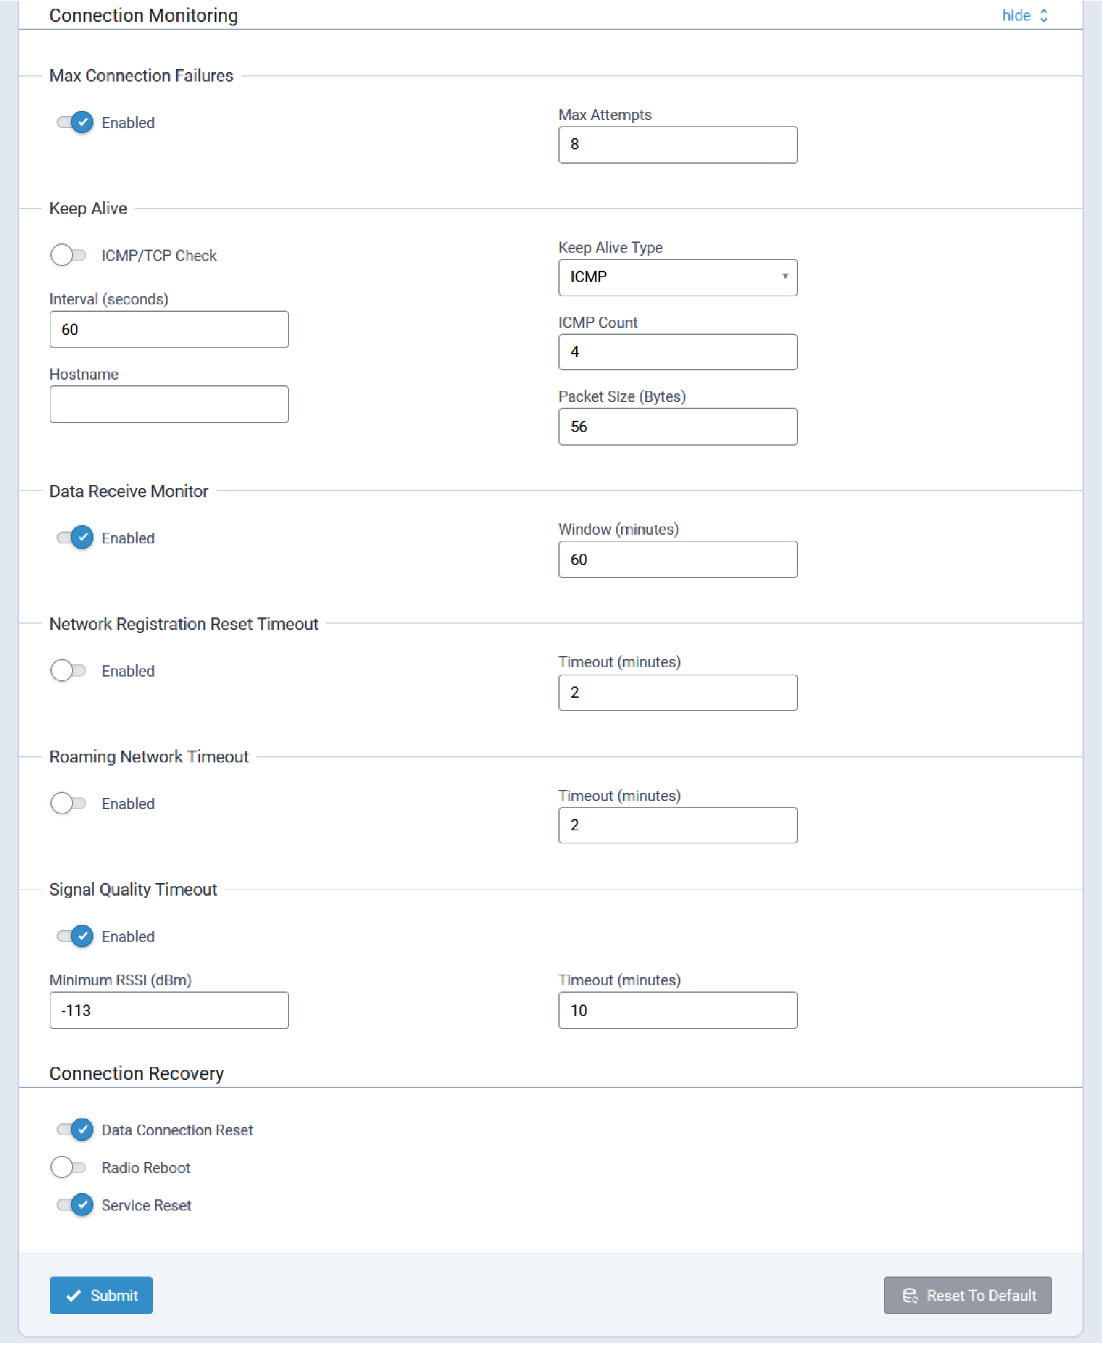Select the ICMP Count input box
This screenshot has width=1103, height=1345.
pyautogui.click(x=677, y=352)
